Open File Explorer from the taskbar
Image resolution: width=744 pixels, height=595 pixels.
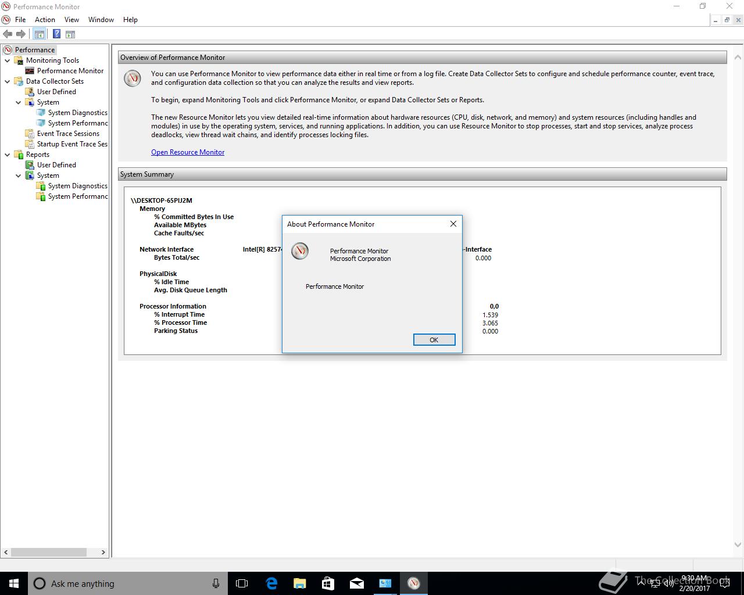299,583
